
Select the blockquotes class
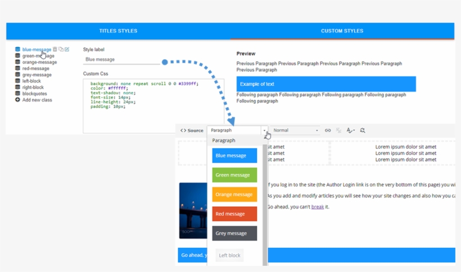(35, 94)
